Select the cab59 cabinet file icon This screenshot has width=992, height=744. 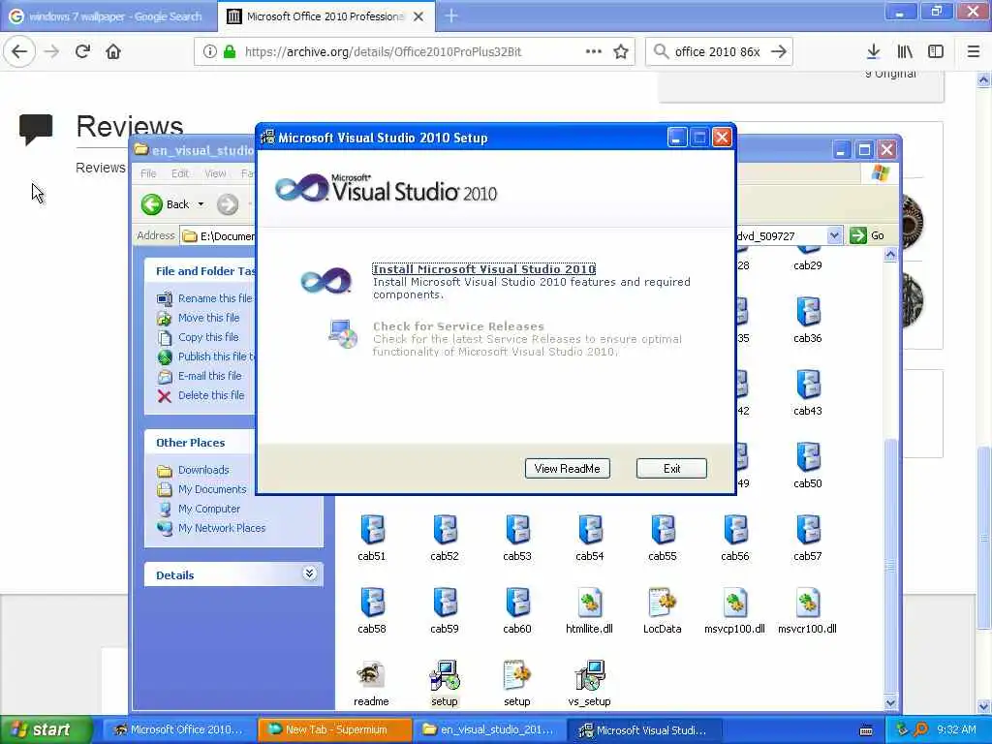click(x=445, y=603)
